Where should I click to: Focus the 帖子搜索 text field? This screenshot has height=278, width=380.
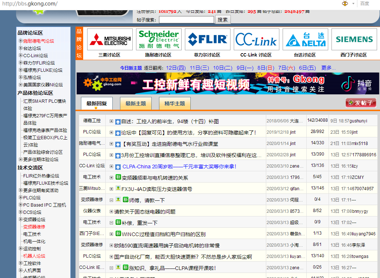[186, 20]
